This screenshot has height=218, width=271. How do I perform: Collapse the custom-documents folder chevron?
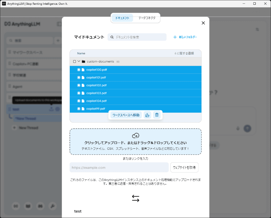pyautogui.click(x=79, y=61)
